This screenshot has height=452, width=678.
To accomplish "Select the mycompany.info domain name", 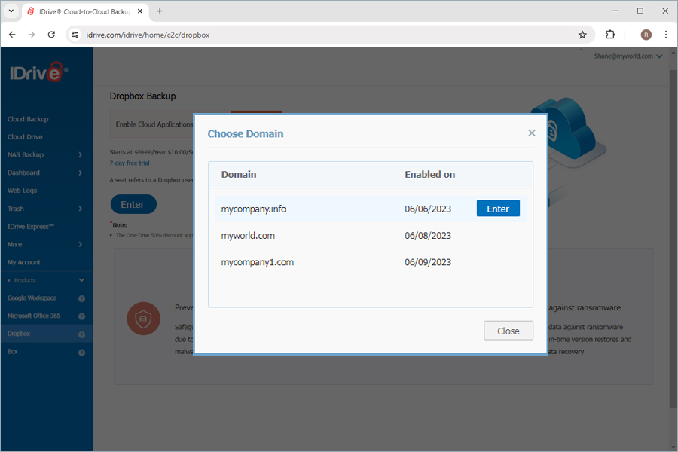I will (x=253, y=209).
